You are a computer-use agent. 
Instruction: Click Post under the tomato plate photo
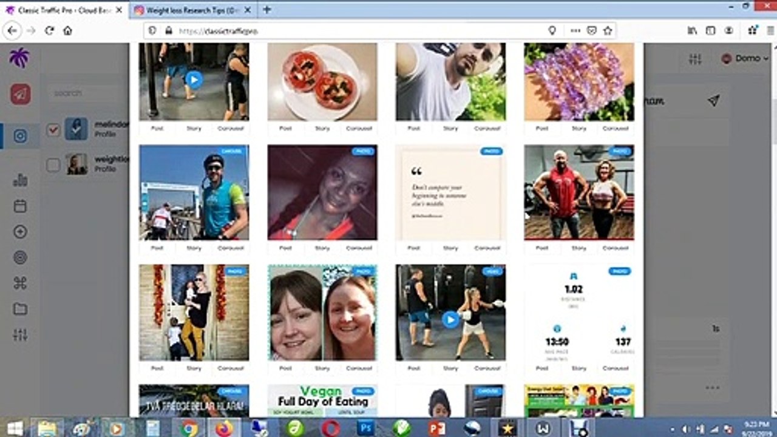point(285,129)
